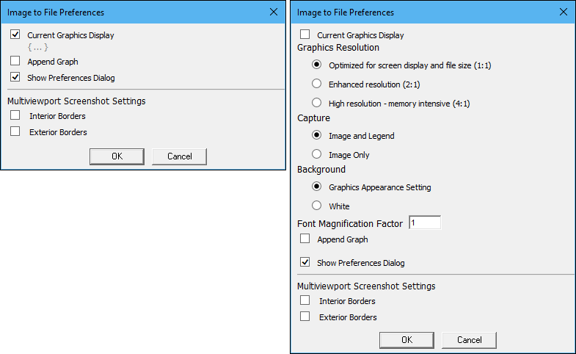Tick the unchecked Current Graphics Display checkbox

(305, 35)
